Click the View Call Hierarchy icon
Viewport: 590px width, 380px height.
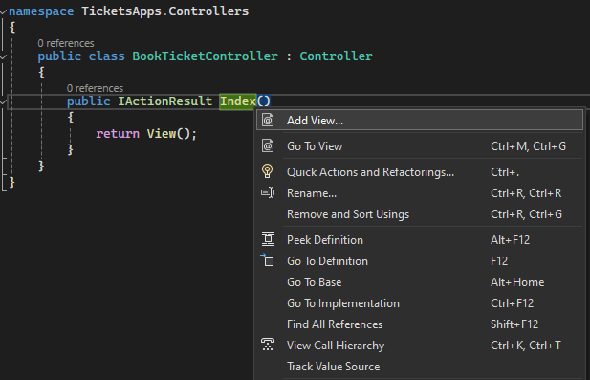click(x=268, y=345)
